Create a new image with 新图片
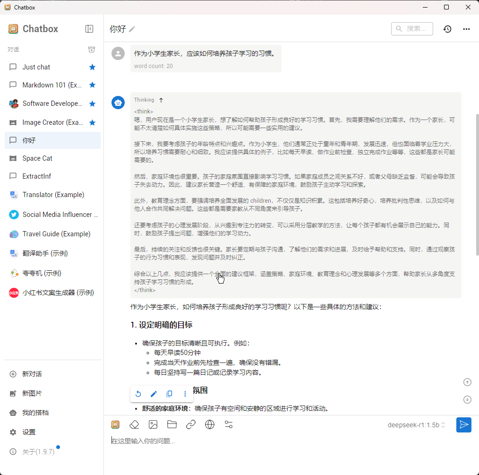 [52, 393]
